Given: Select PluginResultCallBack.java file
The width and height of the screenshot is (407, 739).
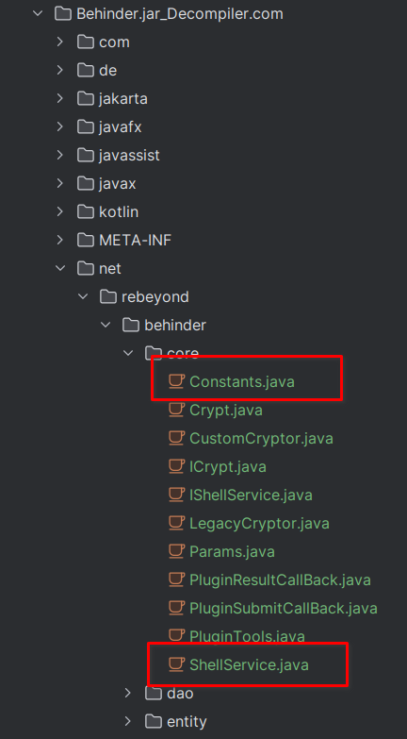Looking at the screenshot, I should pos(280,579).
